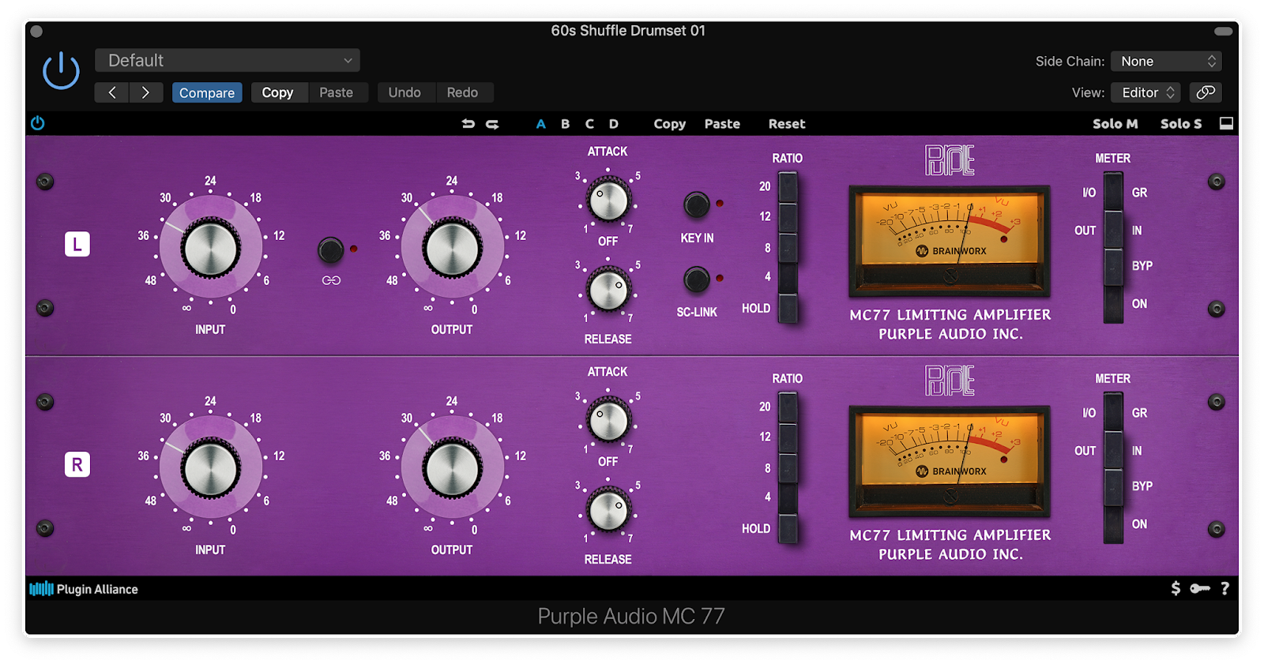The width and height of the screenshot is (1264, 664).
Task: Toggle the KEY IN button
Action: coord(696,205)
